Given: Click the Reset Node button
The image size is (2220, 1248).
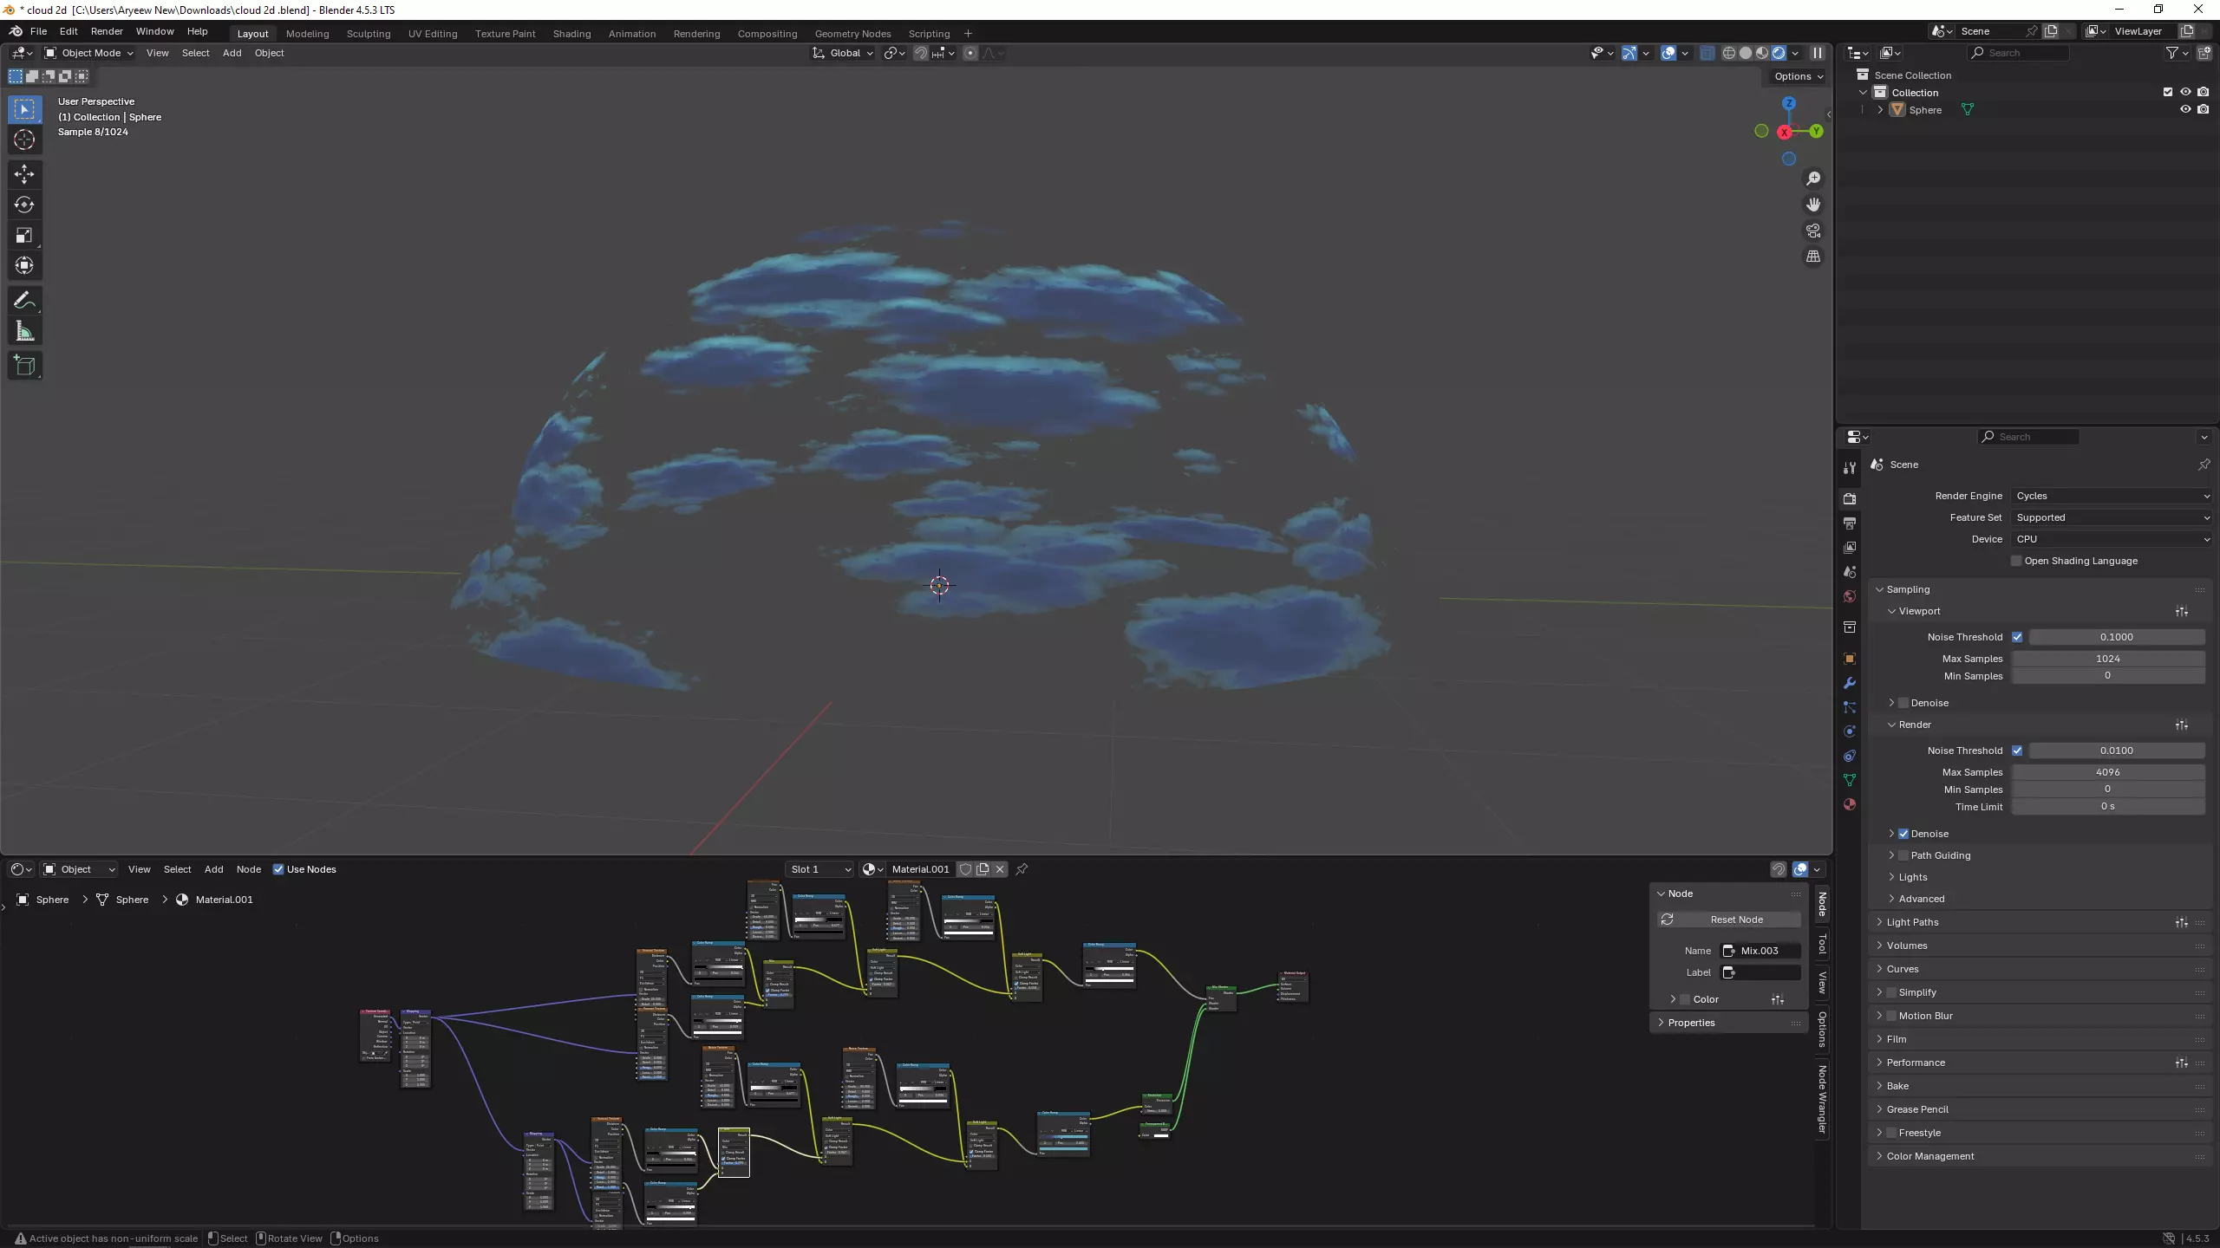Looking at the screenshot, I should click(1728, 920).
